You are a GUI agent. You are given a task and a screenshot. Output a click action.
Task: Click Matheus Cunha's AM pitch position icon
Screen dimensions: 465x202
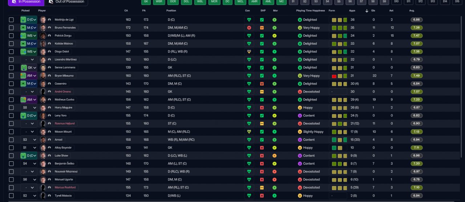(24, 99)
